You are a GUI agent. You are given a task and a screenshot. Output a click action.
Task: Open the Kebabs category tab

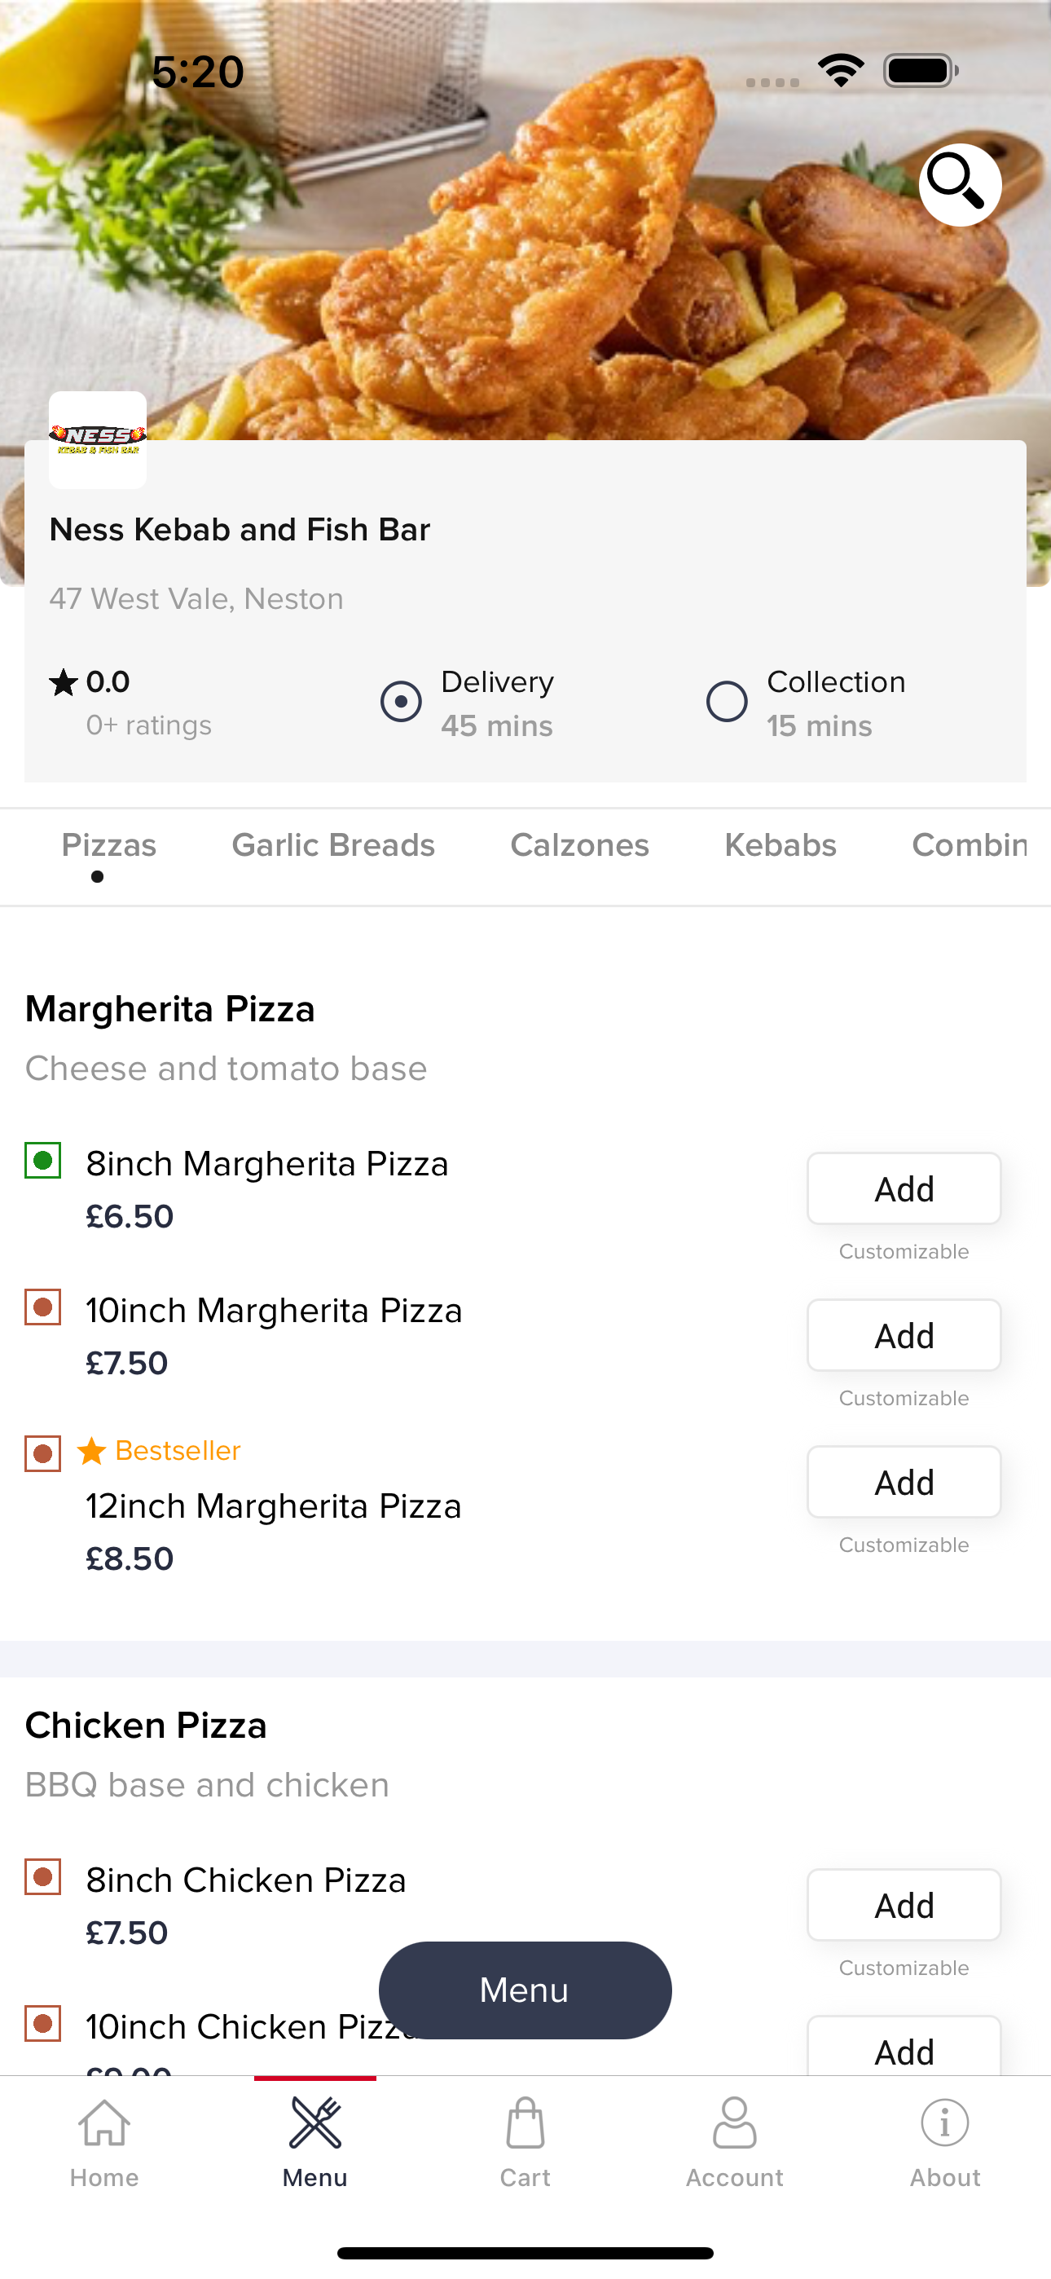(x=781, y=846)
